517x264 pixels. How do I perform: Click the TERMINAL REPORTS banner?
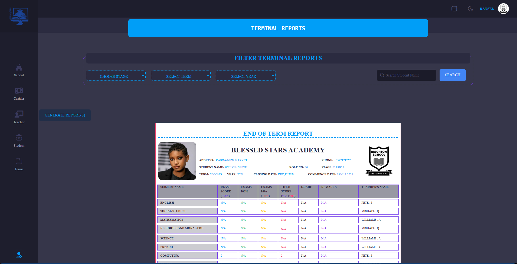[278, 28]
